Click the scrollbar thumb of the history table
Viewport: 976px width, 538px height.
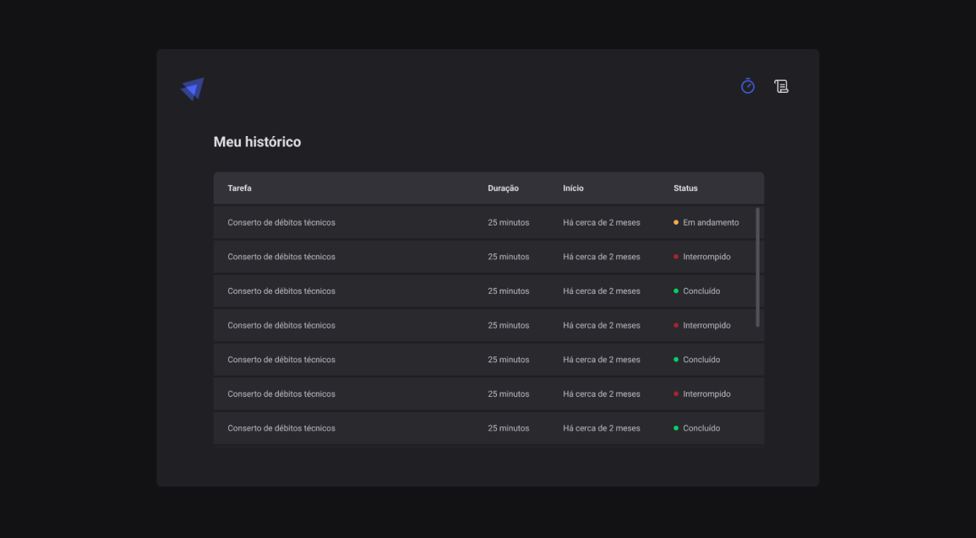[x=757, y=267]
